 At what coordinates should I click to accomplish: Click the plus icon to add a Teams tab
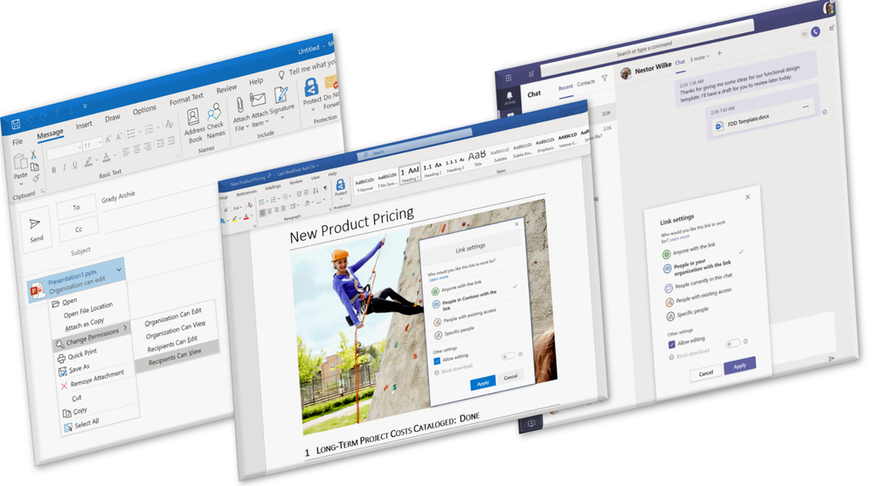coord(719,53)
